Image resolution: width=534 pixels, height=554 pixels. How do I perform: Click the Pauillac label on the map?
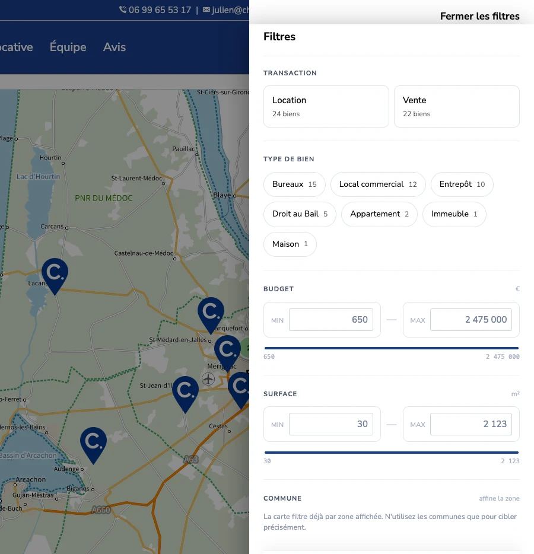pyautogui.click(x=183, y=149)
